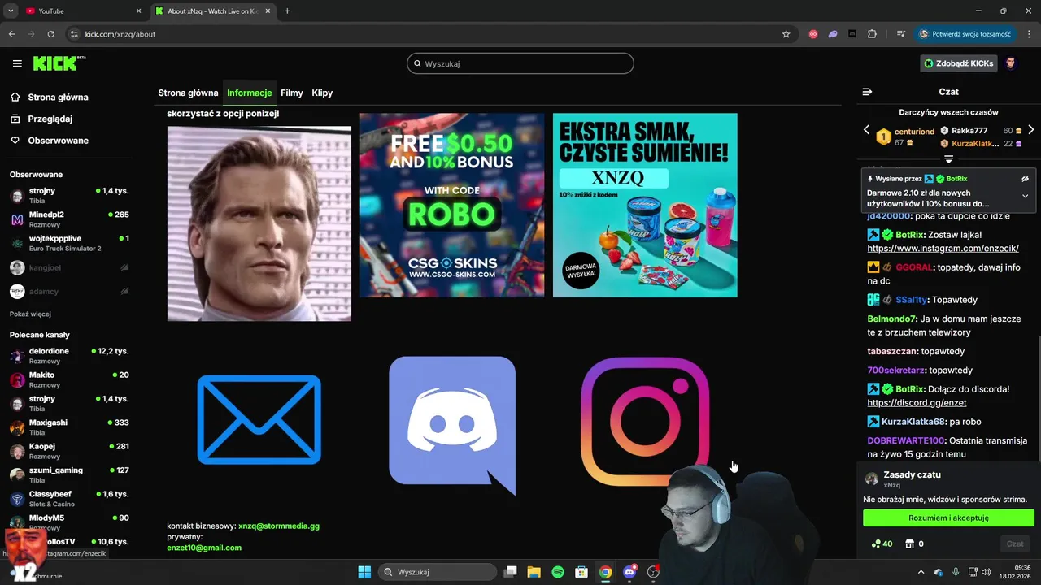Open a new browser tab
The width and height of the screenshot is (1041, 585).
(x=287, y=11)
